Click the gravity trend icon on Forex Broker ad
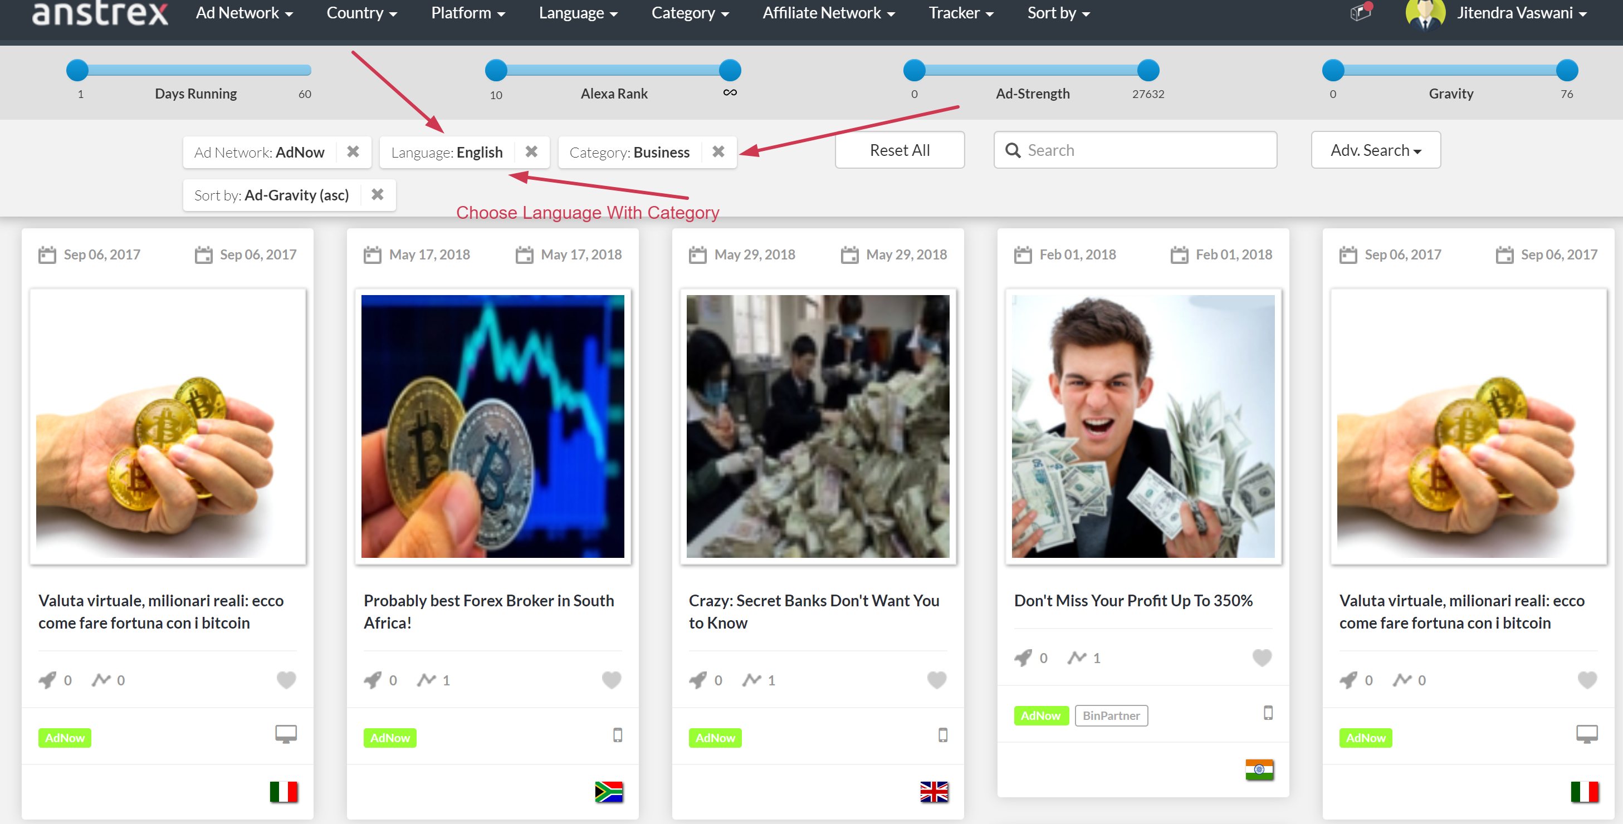1623x824 pixels. [x=427, y=680]
